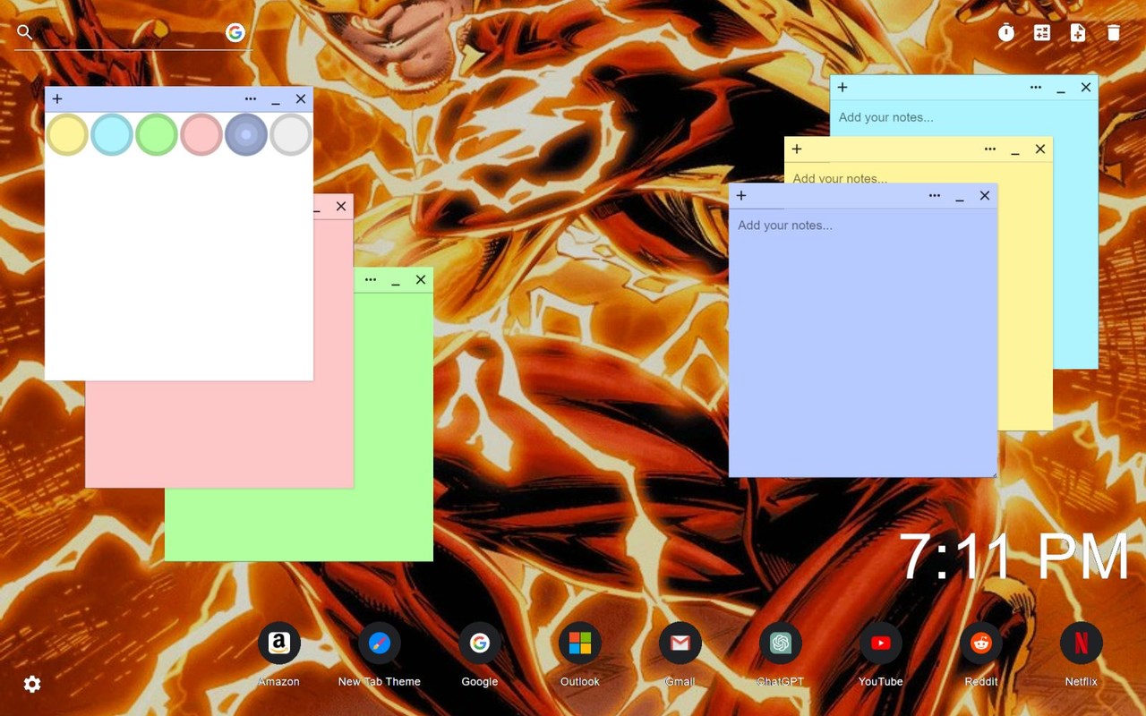Launch the Google shortcut in the dock row
The image size is (1146, 716).
[x=480, y=643]
